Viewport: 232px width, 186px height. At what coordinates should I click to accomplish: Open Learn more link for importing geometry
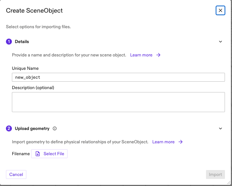click(x=163, y=142)
